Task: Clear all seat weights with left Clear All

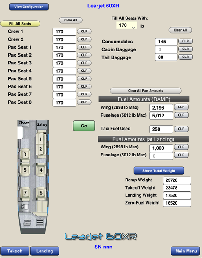Action: tap(71, 20)
